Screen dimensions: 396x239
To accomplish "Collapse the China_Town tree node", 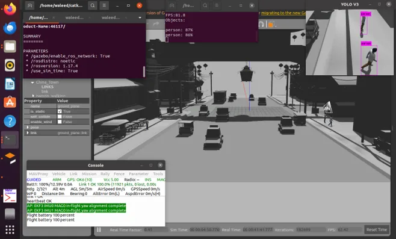I will click(x=32, y=82).
